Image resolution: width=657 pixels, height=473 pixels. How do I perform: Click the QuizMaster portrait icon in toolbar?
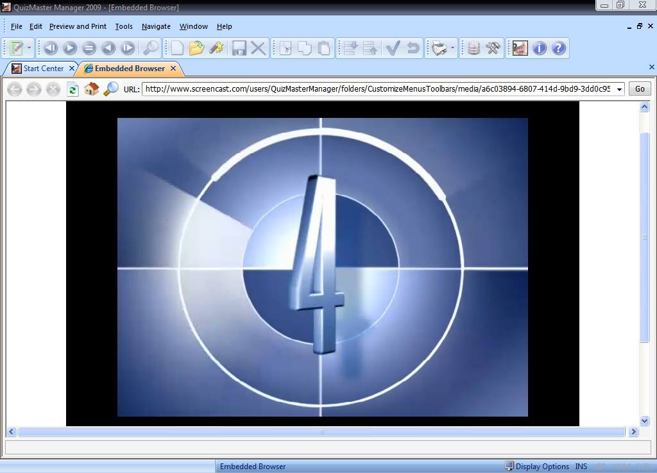click(x=520, y=48)
